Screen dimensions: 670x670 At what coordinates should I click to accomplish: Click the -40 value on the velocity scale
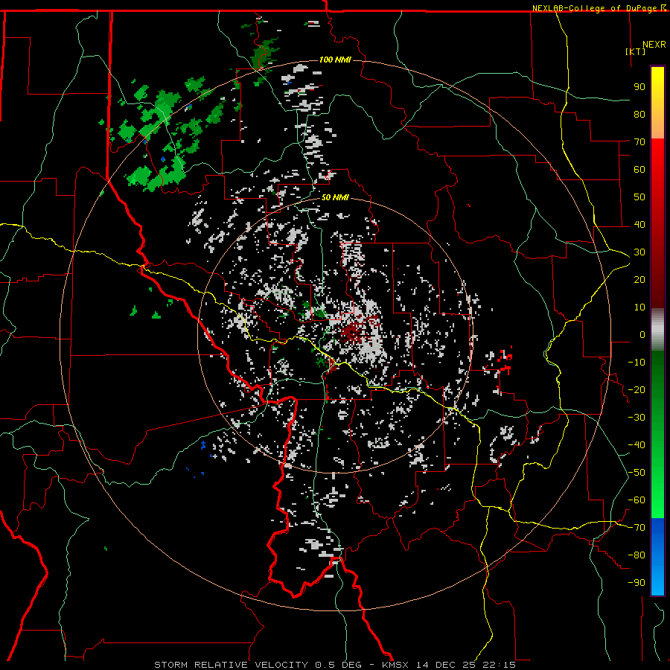(x=636, y=445)
